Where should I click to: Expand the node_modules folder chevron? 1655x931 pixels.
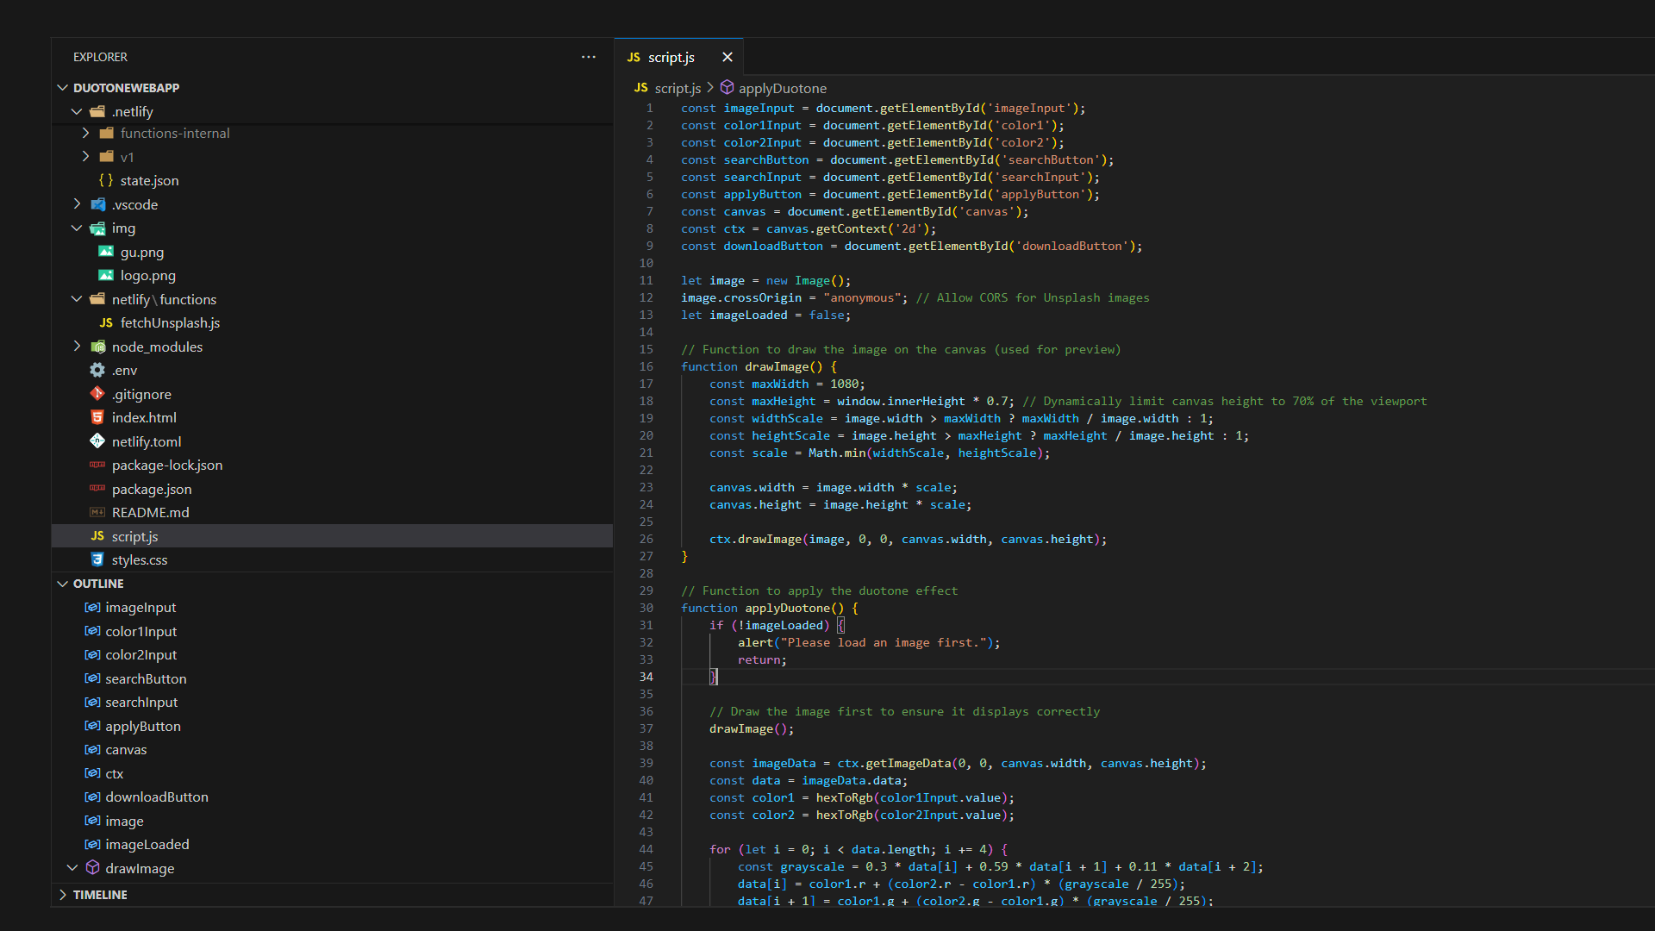77,347
